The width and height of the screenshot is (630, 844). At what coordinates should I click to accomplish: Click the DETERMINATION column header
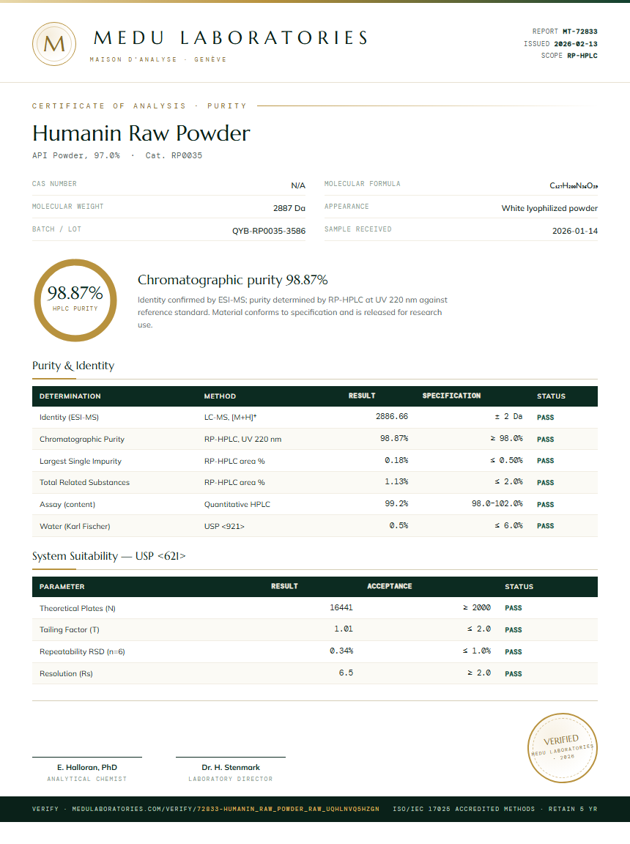pos(70,396)
